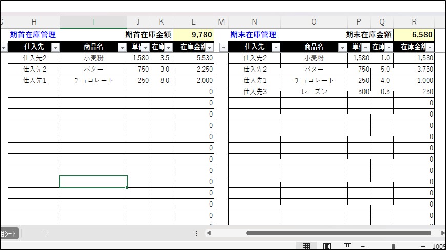Click the zoom slider handle
Screen dimensions: 446x250
(393, 246)
